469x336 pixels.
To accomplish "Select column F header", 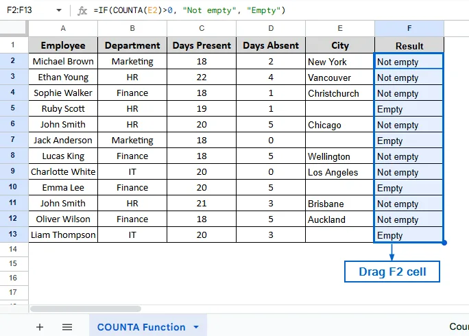I will [x=409, y=28].
